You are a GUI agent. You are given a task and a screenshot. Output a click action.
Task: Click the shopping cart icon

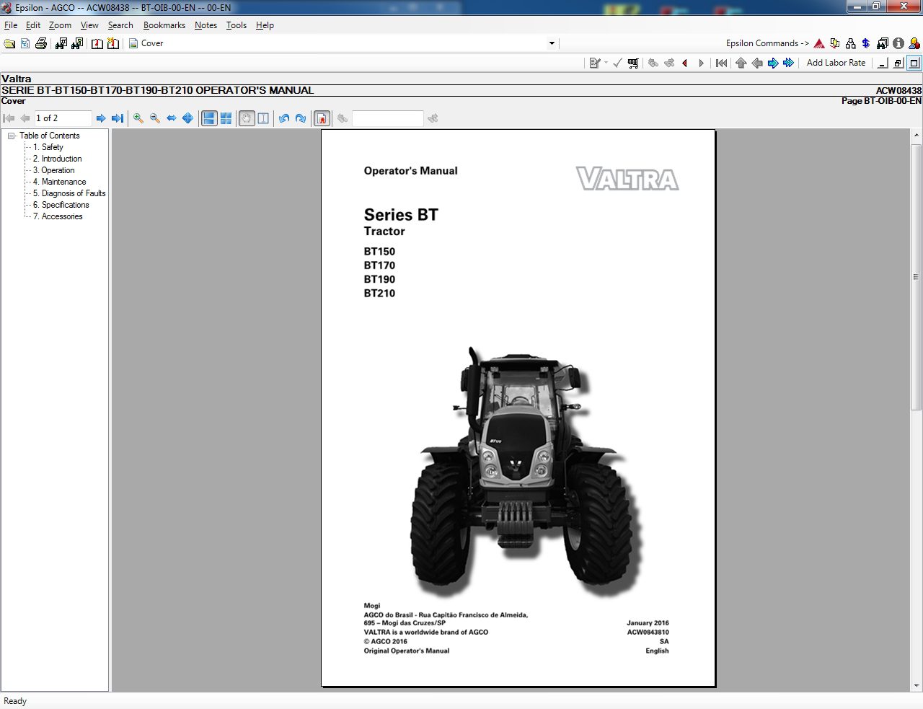(x=633, y=63)
